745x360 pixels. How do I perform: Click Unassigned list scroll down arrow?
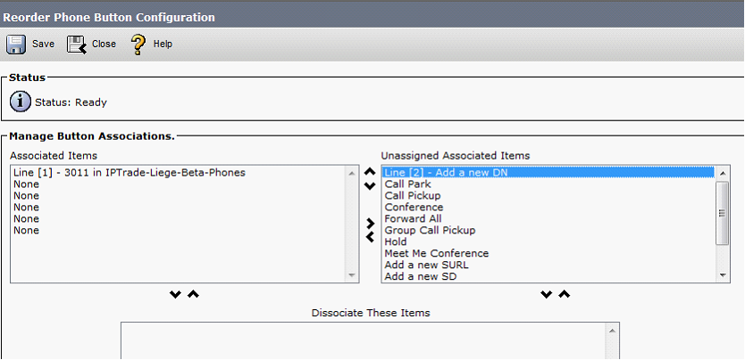pos(722,275)
